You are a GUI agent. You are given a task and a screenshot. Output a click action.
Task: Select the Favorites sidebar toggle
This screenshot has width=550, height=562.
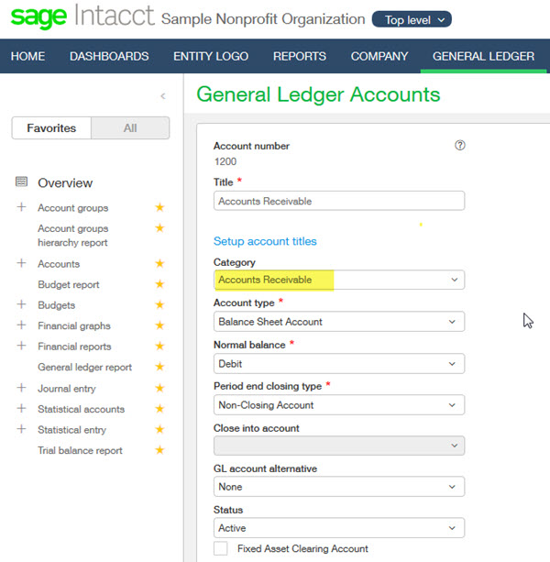51,128
